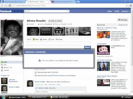Click the thumbs-up likes icon
Image resolution: width=133 pixels, height=99 pixels.
pyautogui.click(x=37, y=88)
